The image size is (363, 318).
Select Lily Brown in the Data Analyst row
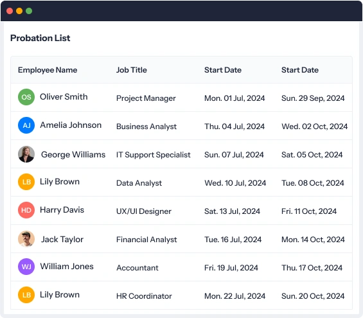60,182
